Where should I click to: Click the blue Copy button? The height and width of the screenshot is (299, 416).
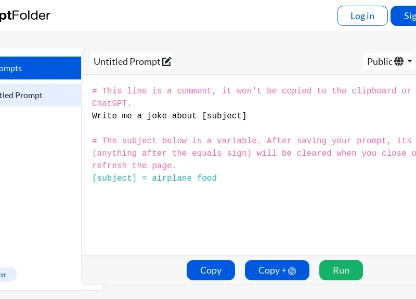pos(211,270)
